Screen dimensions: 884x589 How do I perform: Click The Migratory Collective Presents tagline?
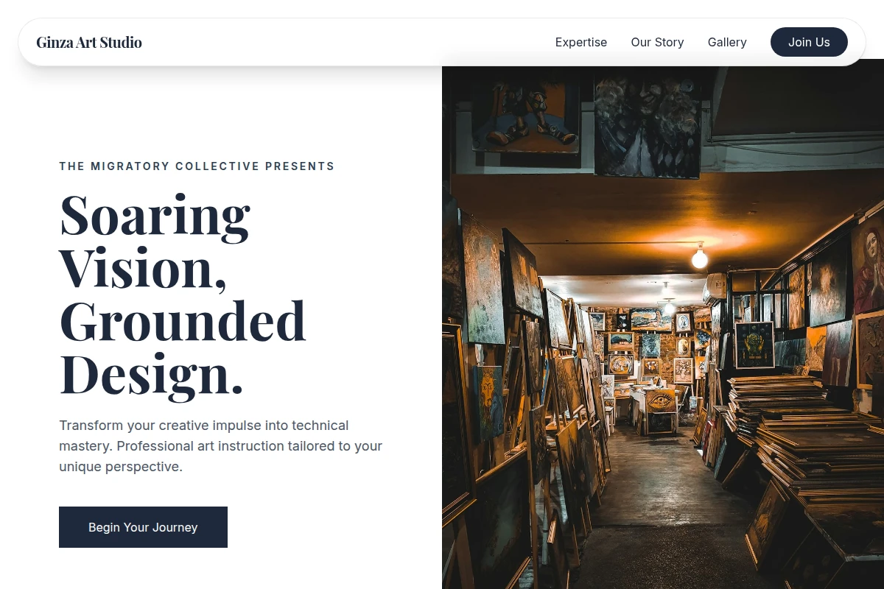[x=197, y=166]
